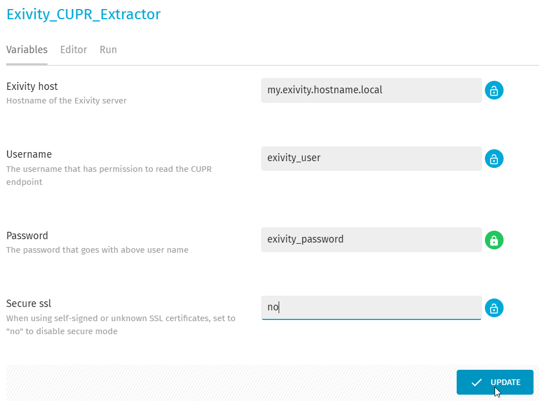Click the checkmark icon on Update button
The height and width of the screenshot is (415, 542).
476,382
